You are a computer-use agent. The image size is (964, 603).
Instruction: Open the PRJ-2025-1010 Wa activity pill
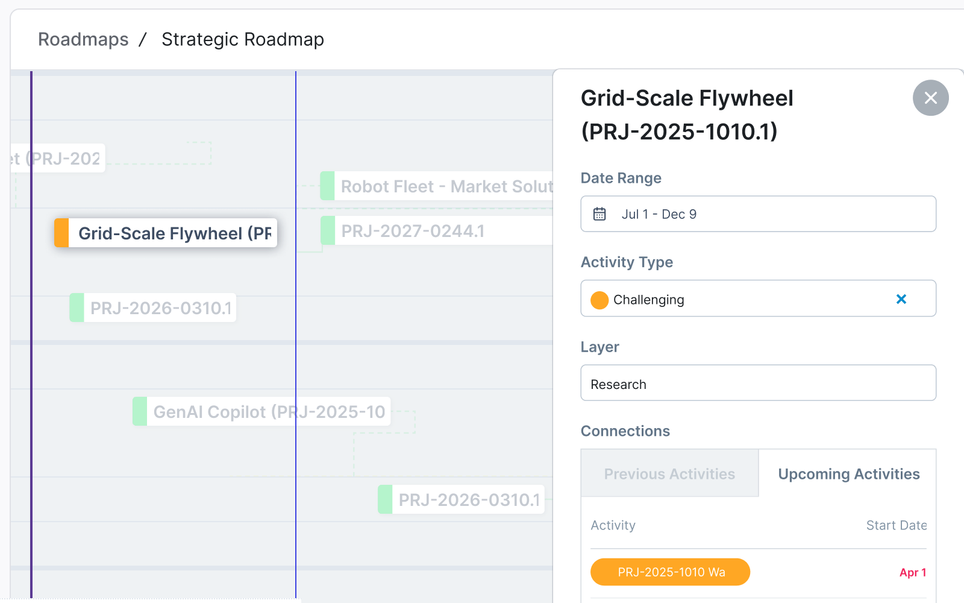(671, 572)
